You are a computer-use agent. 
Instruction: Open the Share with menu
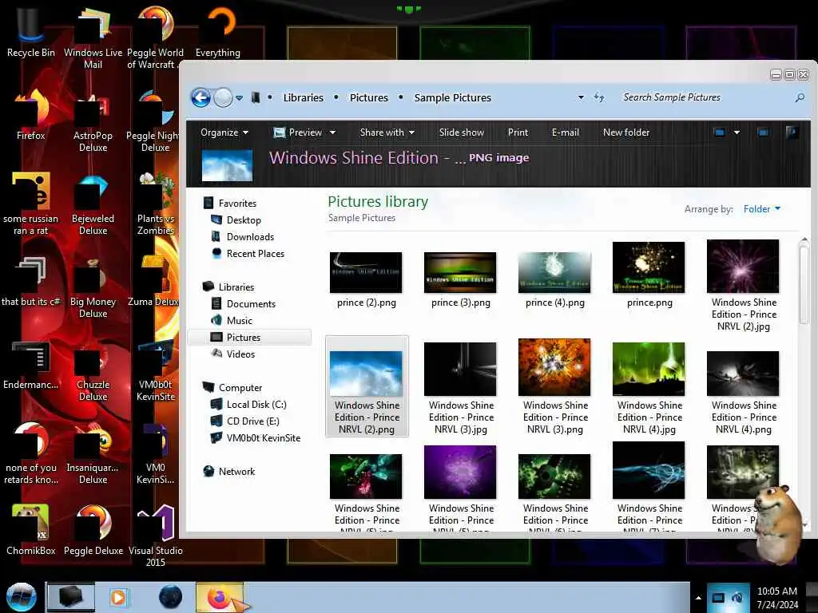(x=387, y=132)
